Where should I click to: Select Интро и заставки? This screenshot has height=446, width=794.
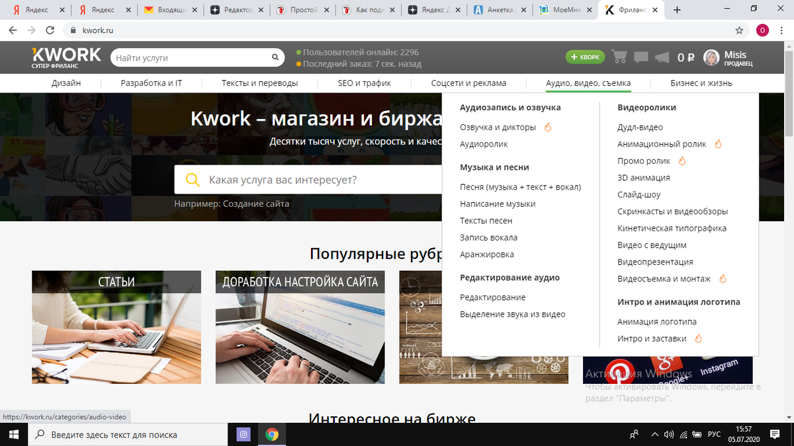(x=652, y=339)
